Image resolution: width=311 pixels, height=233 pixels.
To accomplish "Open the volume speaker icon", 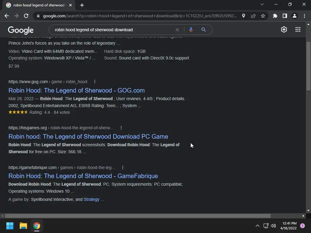I will (273, 226).
